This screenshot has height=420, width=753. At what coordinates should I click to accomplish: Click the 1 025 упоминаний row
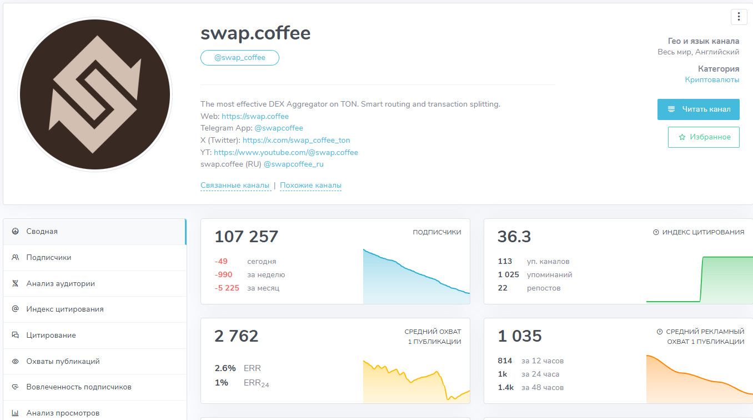[535, 275]
